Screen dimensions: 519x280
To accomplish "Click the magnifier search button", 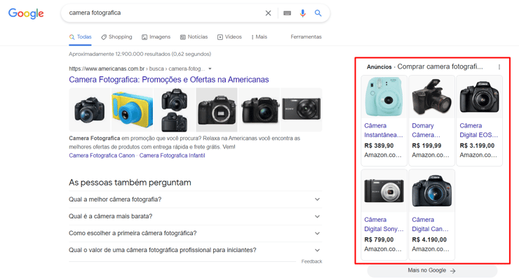I will point(318,13).
